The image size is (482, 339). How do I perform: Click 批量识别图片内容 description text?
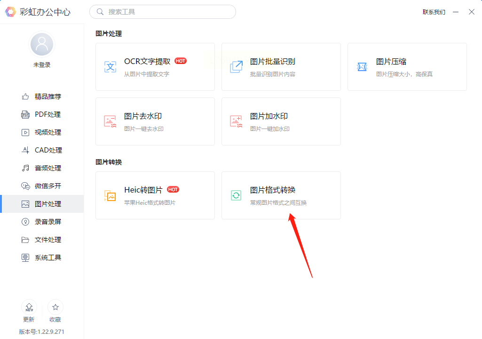click(x=273, y=74)
